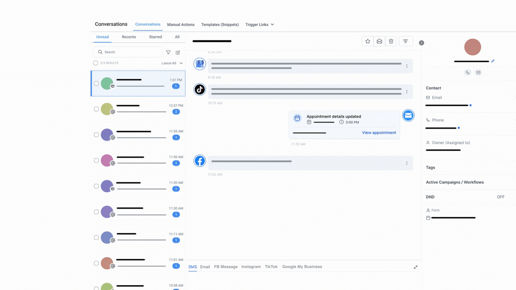Switch to the Starred tab

click(x=155, y=37)
